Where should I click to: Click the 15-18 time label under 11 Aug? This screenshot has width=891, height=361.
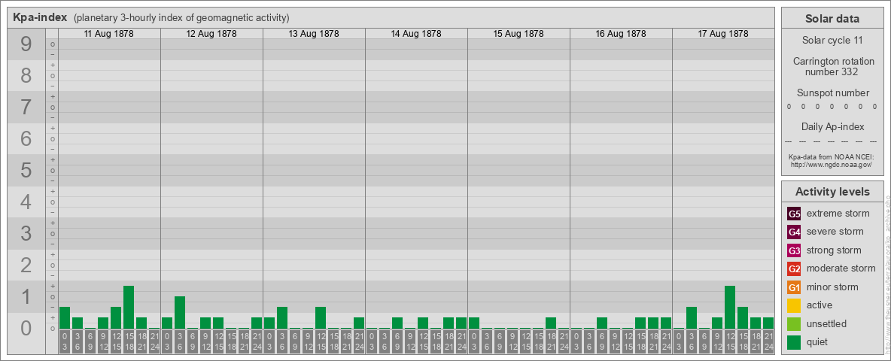(x=129, y=341)
